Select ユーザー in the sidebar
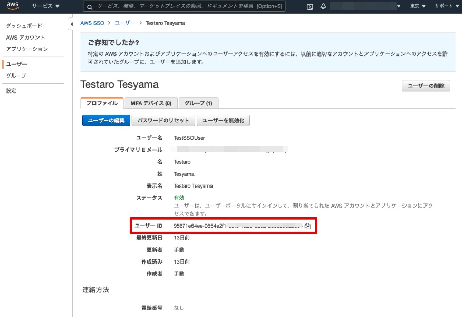 click(x=16, y=64)
